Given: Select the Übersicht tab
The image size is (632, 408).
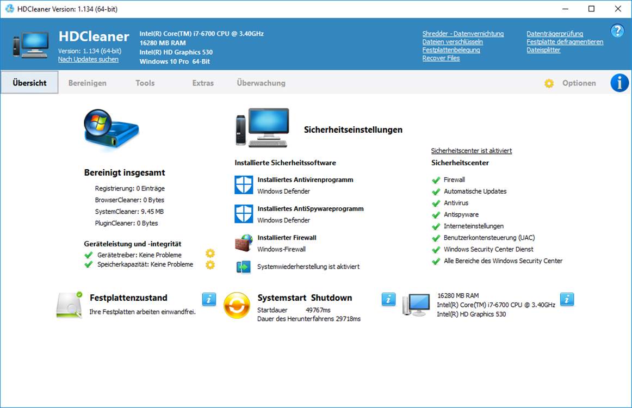Looking at the screenshot, I should [29, 83].
